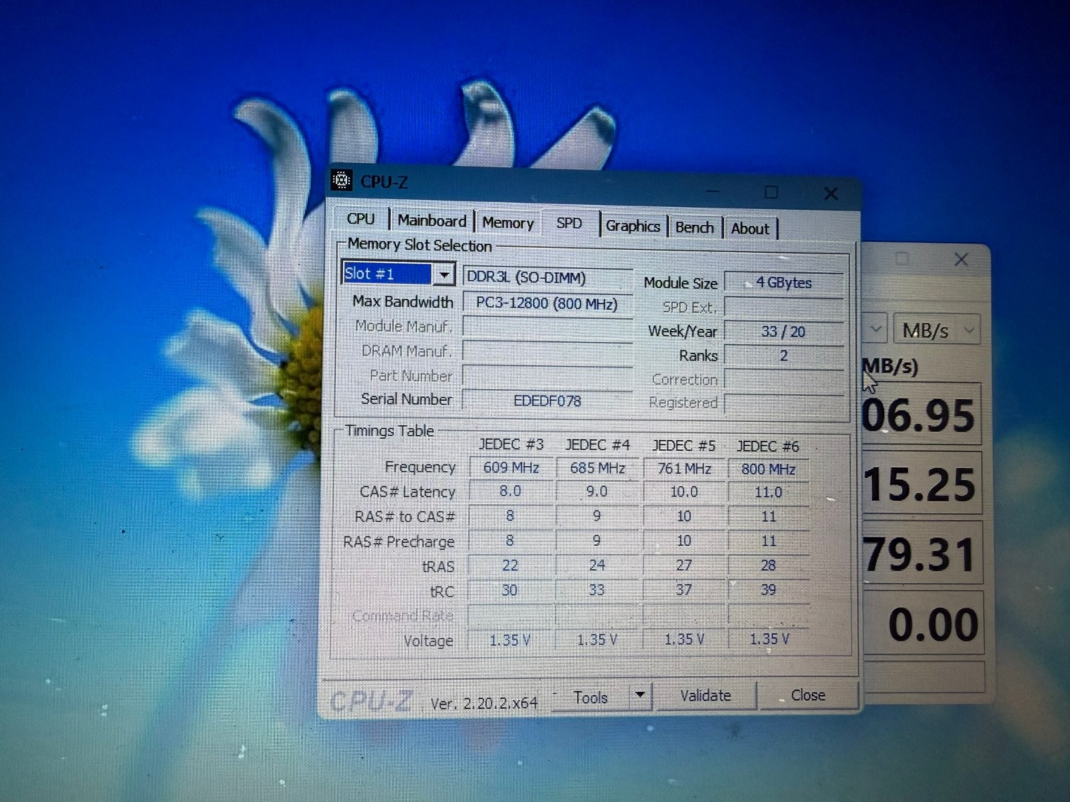Click the Tools button
Screen dimensions: 1070x802
(591, 697)
